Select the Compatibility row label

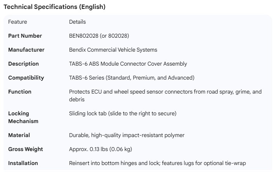coord(26,78)
